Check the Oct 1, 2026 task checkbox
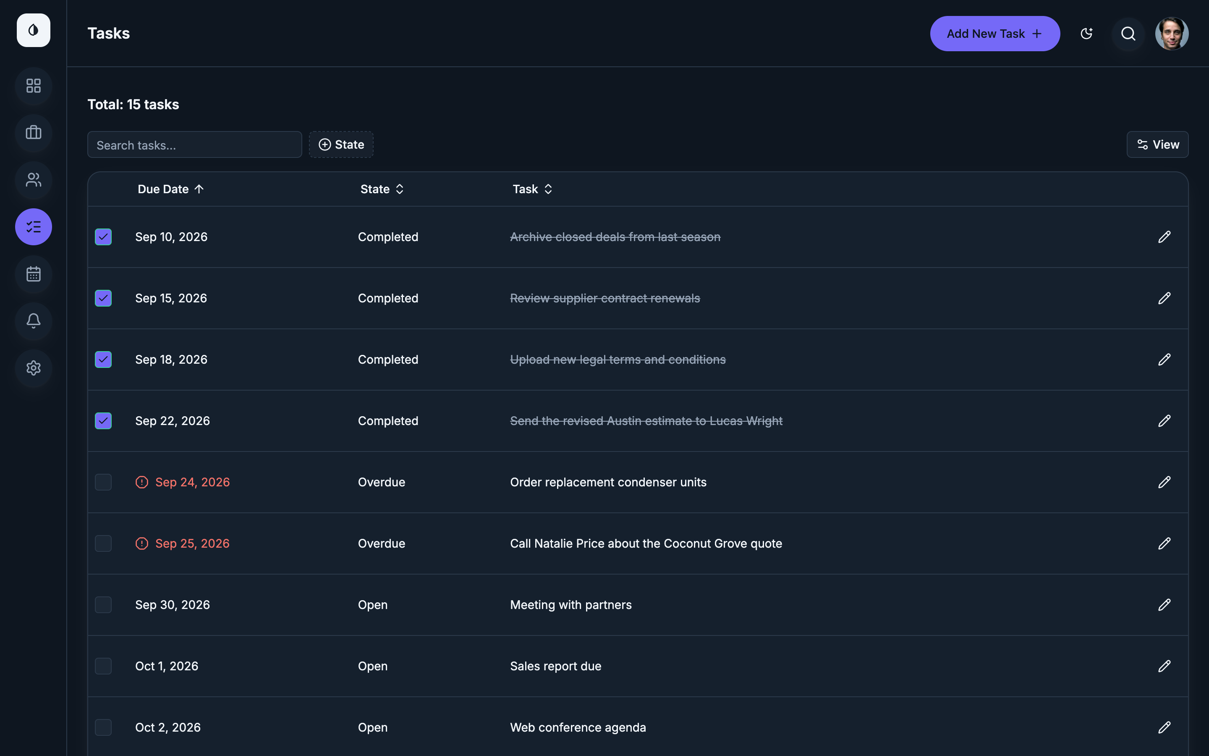 click(x=103, y=666)
